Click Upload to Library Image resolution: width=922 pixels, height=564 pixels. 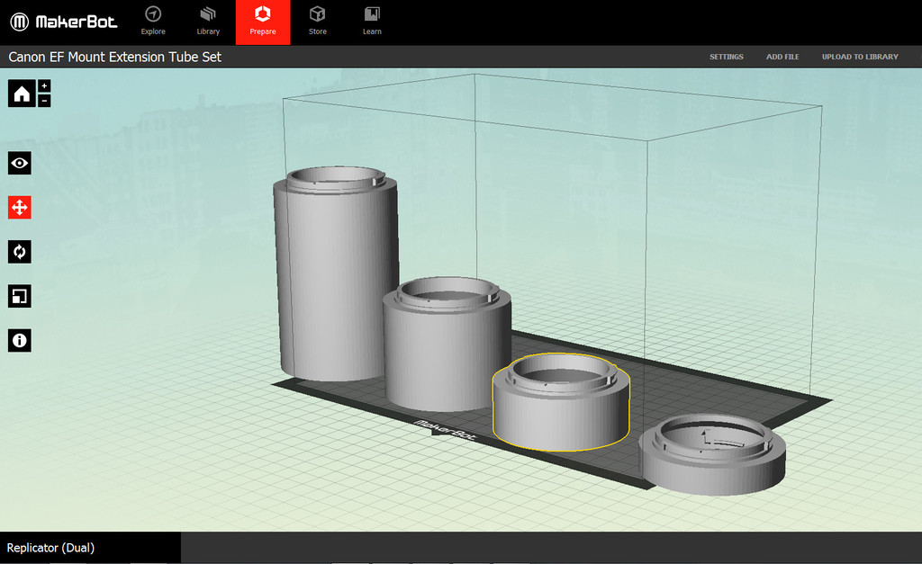click(x=859, y=57)
